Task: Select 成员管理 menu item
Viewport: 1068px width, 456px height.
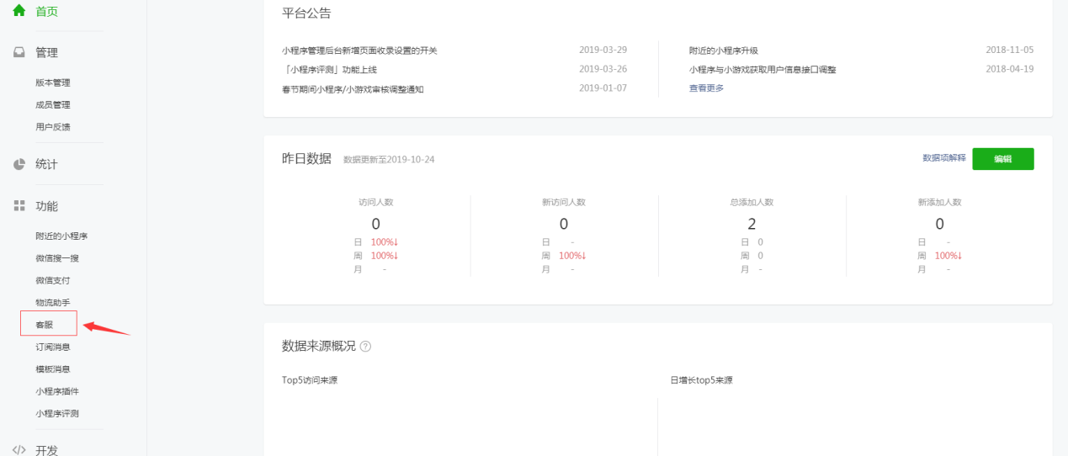Action: click(53, 104)
